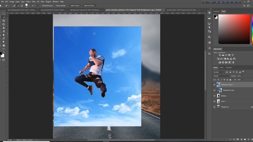Open the layer filter Kind dropdown
The height and width of the screenshot is (142, 253).
[x=219, y=72]
